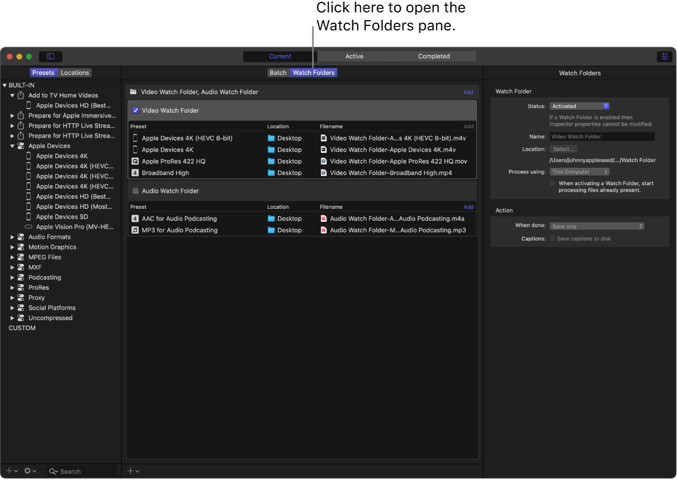Click the Name field containing Video Watch Folder
Screen dimensions: 677x480
602,137
